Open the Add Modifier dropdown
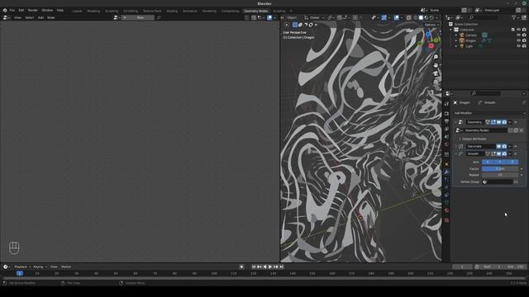 coord(489,113)
